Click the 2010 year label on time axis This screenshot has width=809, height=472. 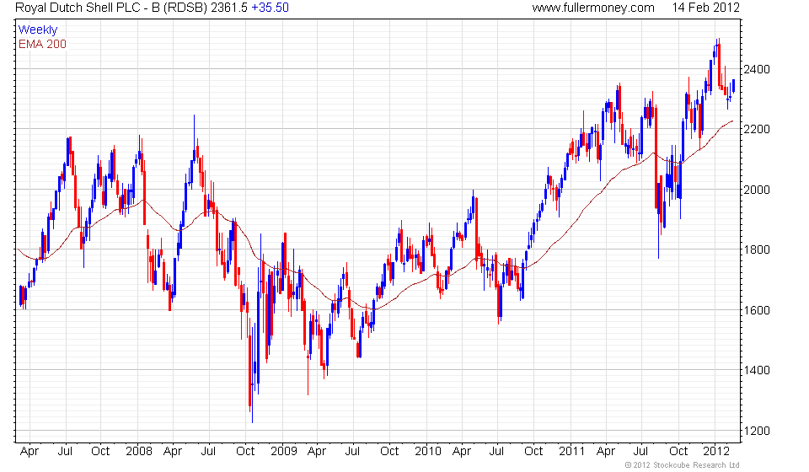tap(428, 452)
